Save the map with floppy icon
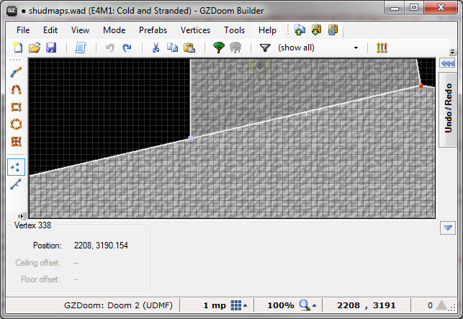This screenshot has width=463, height=319. 51,48
